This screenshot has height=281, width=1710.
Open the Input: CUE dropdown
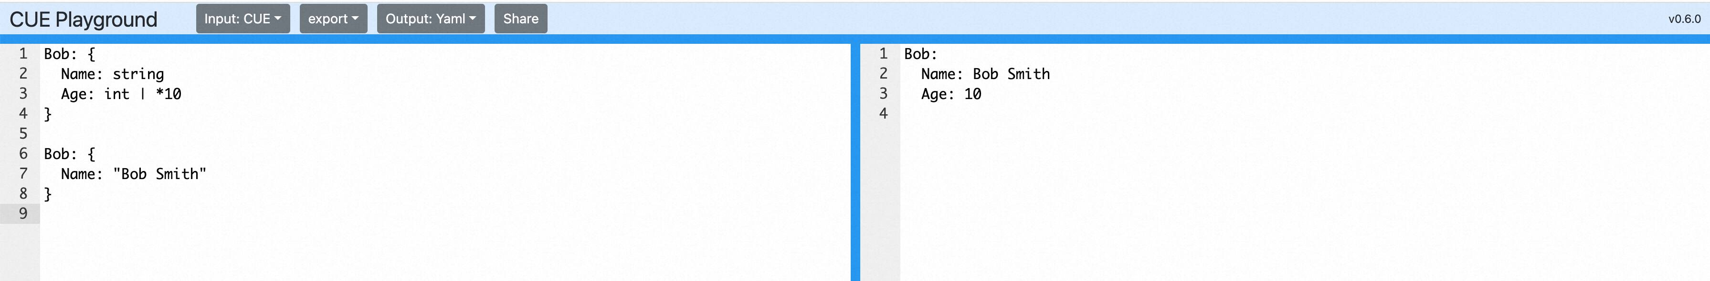click(x=243, y=19)
